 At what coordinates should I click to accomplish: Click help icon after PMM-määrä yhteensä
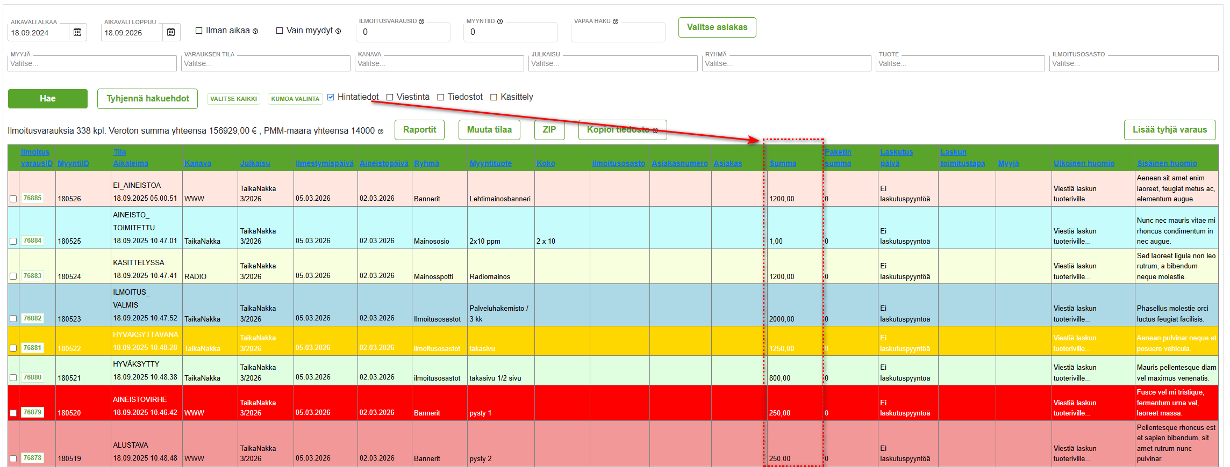click(381, 132)
